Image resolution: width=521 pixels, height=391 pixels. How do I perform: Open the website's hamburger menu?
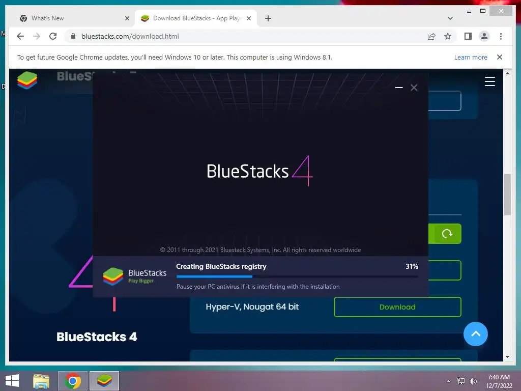(490, 81)
